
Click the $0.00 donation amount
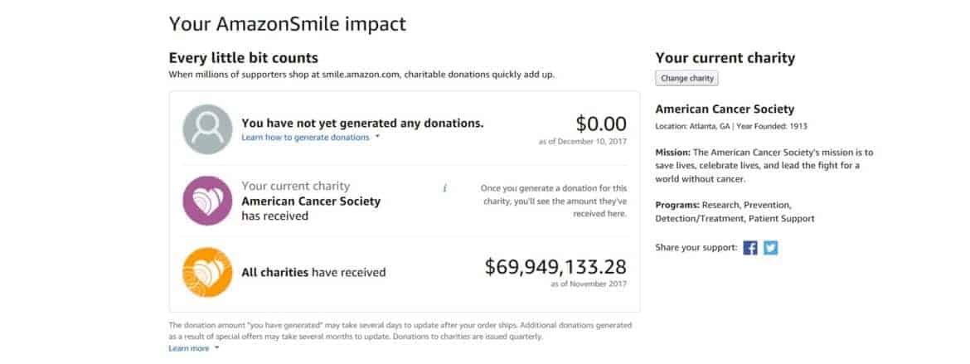click(601, 124)
